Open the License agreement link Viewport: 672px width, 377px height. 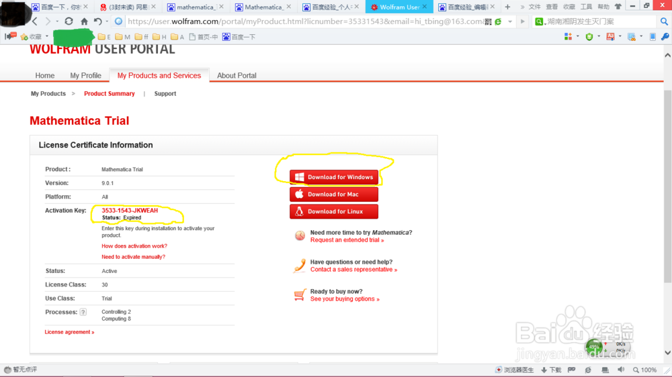tap(69, 332)
